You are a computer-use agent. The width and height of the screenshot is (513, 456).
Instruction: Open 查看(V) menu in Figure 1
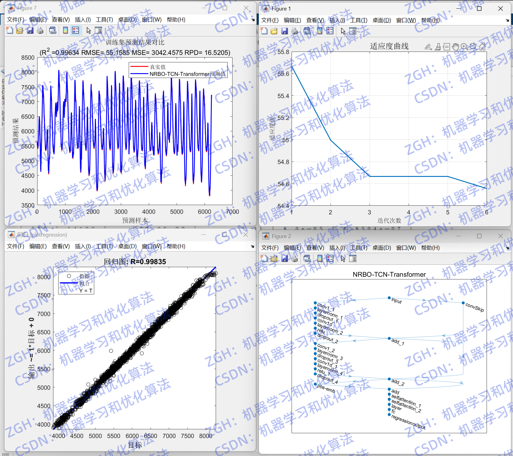(x=315, y=20)
